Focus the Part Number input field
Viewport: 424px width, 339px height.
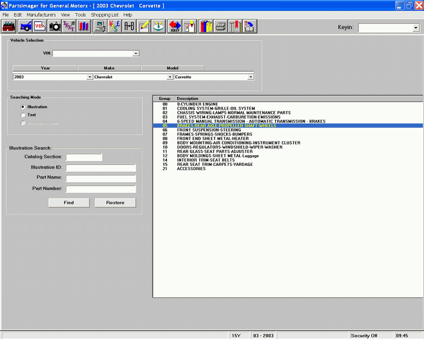click(101, 189)
